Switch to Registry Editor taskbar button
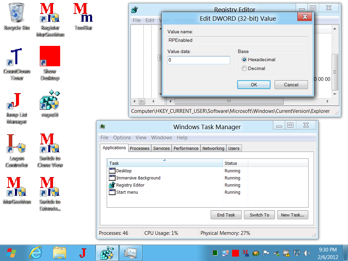The image size is (348, 261). (107, 253)
